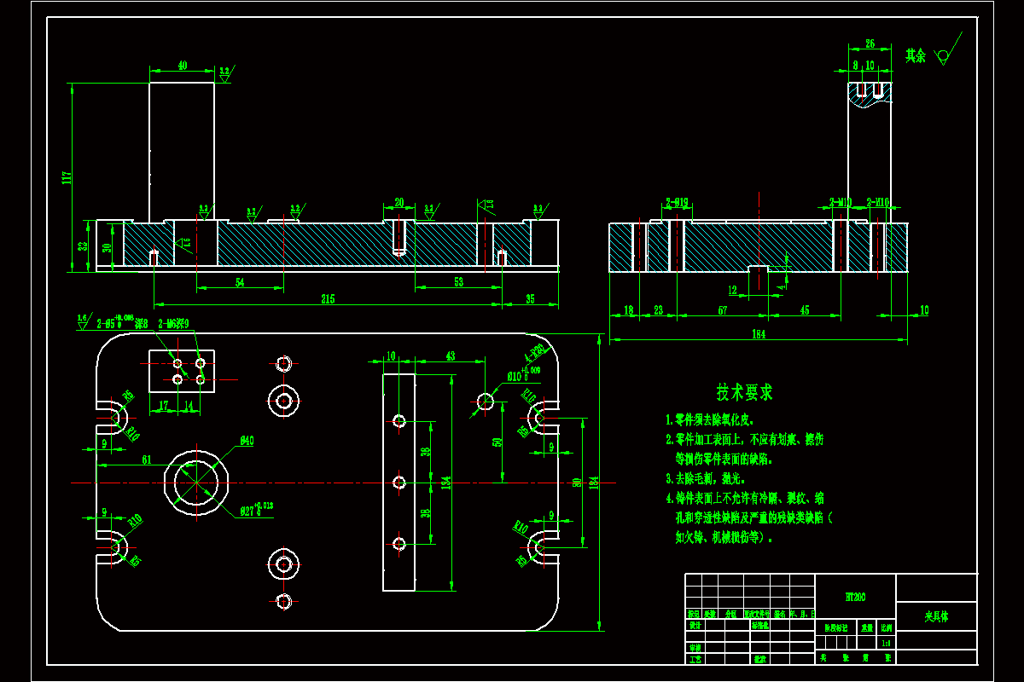
Task: Click the '35' dimension in front view
Action: (x=530, y=299)
